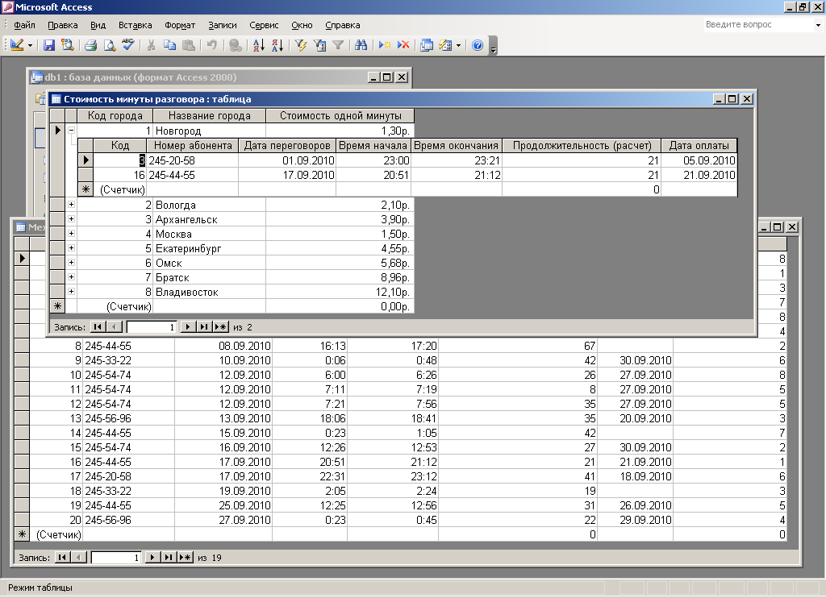
Task: Open the Справка menu
Action: (342, 25)
